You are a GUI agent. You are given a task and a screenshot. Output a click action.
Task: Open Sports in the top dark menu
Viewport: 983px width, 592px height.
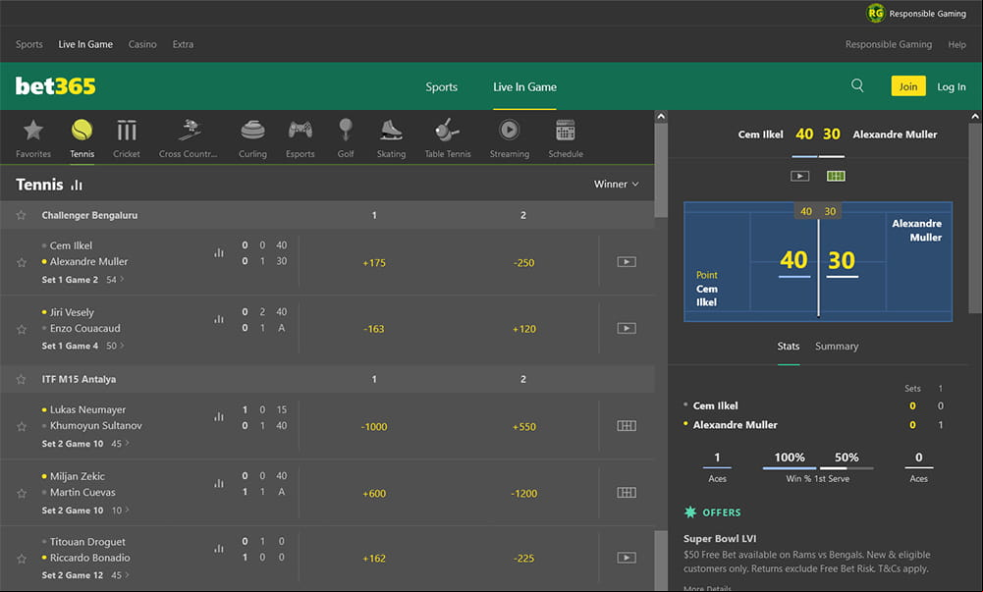point(29,44)
